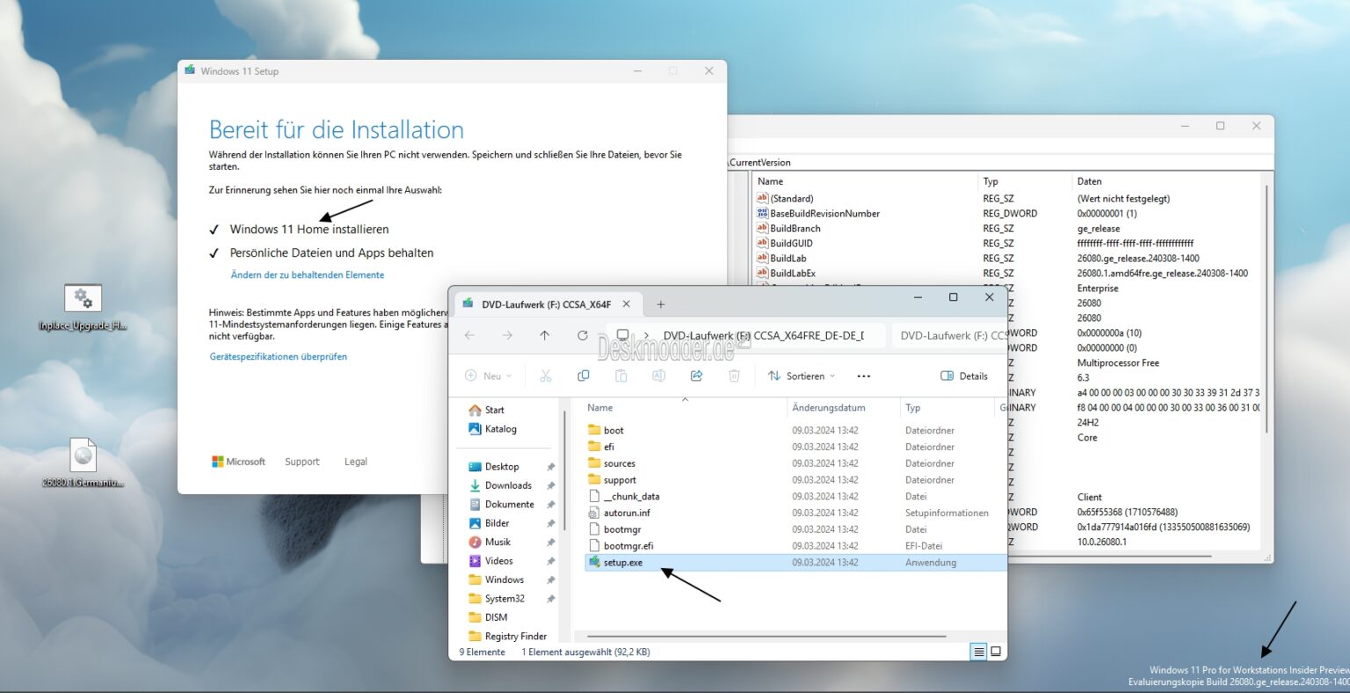Select the Cut icon in Explorer toolbar
This screenshot has height=693, width=1350.
(546, 376)
